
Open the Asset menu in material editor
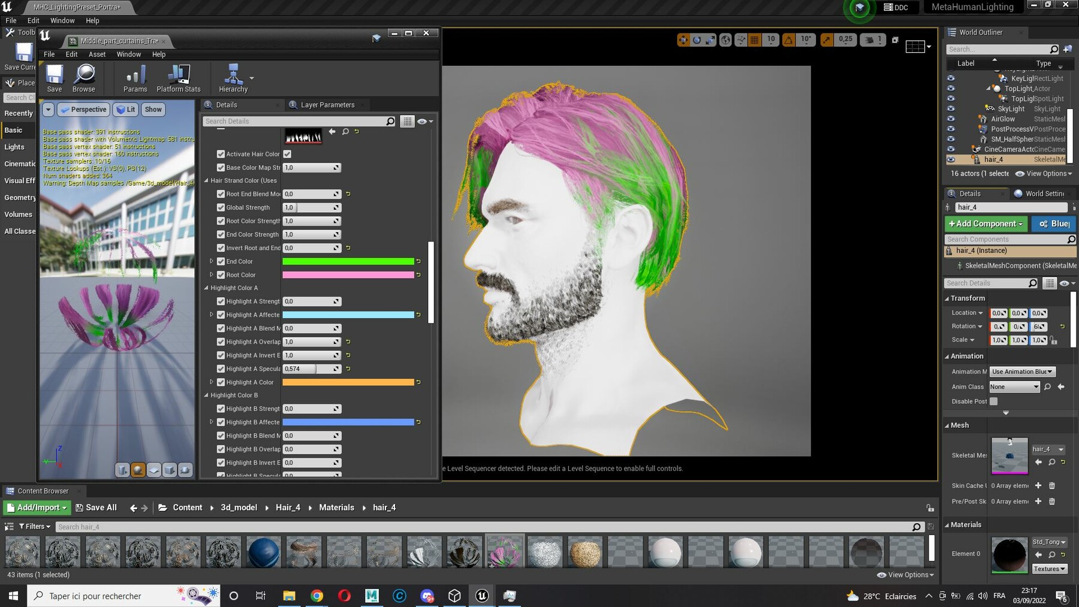tap(97, 54)
